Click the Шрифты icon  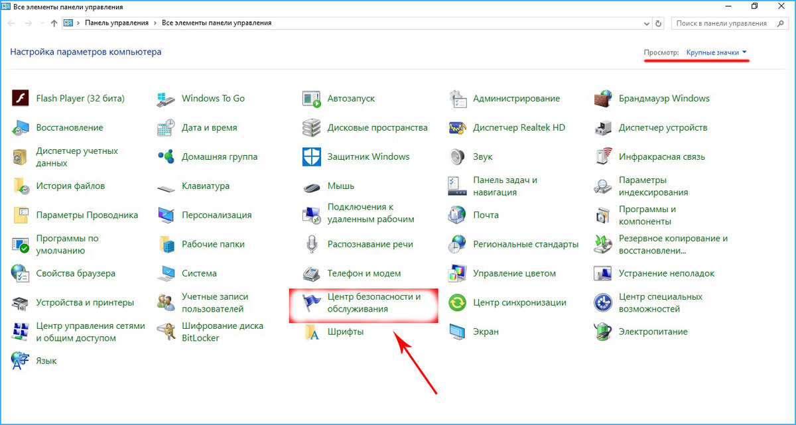pyautogui.click(x=312, y=332)
